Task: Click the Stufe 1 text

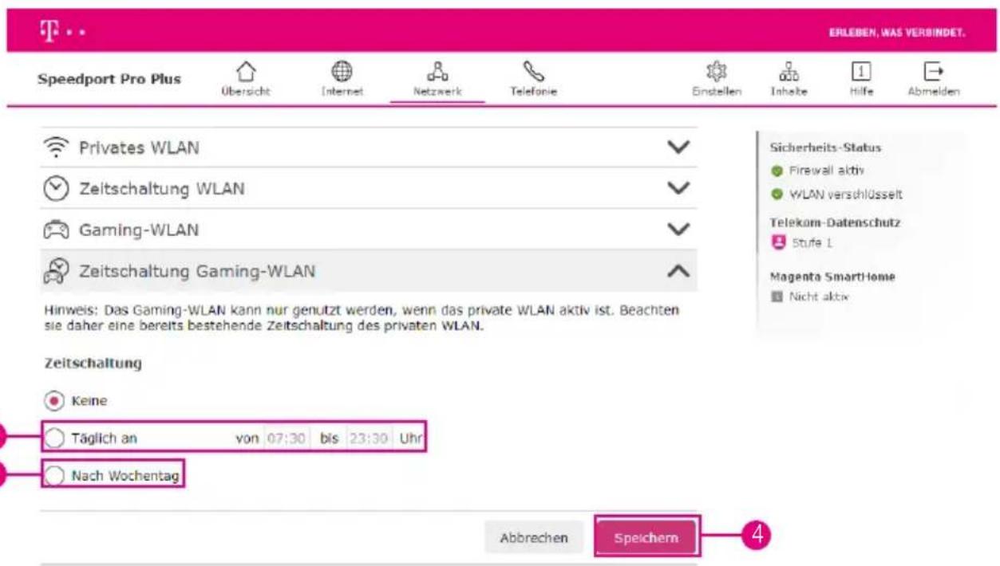Action: pos(812,243)
